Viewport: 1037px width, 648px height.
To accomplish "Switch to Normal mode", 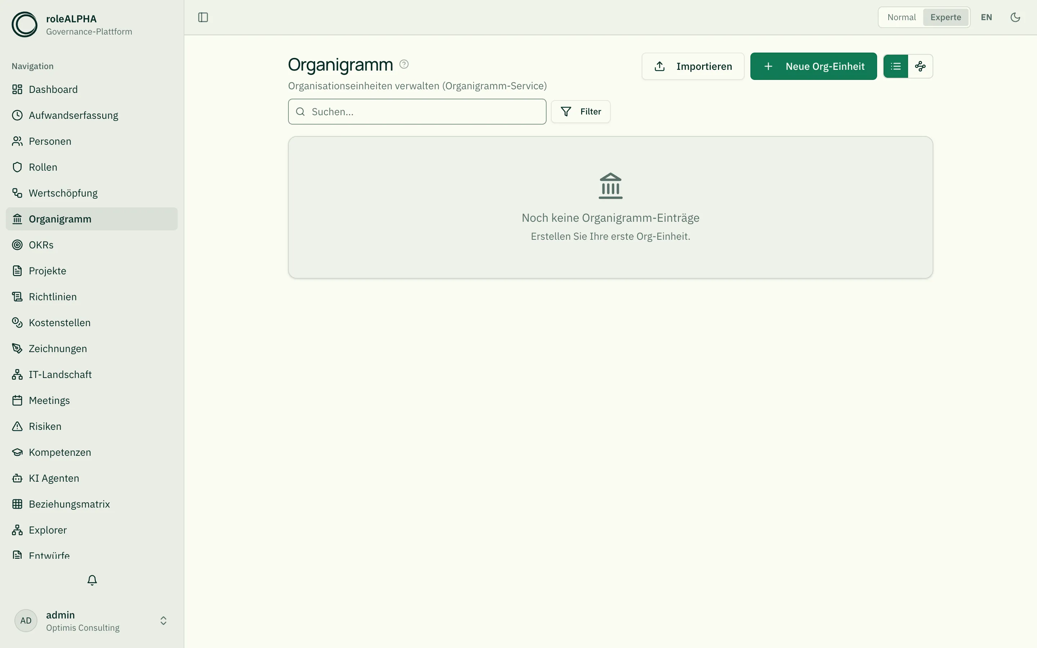I will click(x=901, y=17).
